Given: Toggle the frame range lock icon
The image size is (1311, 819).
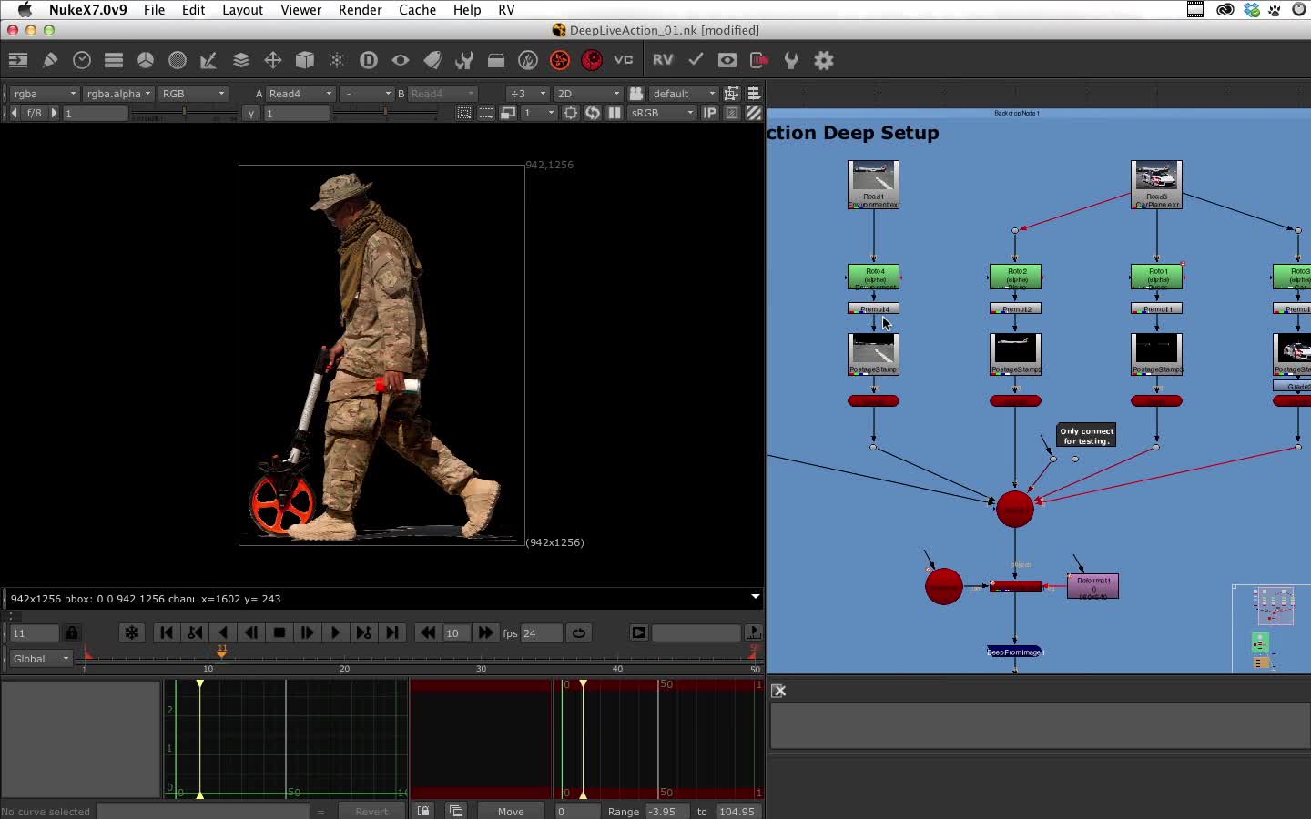Looking at the screenshot, I should (72, 632).
